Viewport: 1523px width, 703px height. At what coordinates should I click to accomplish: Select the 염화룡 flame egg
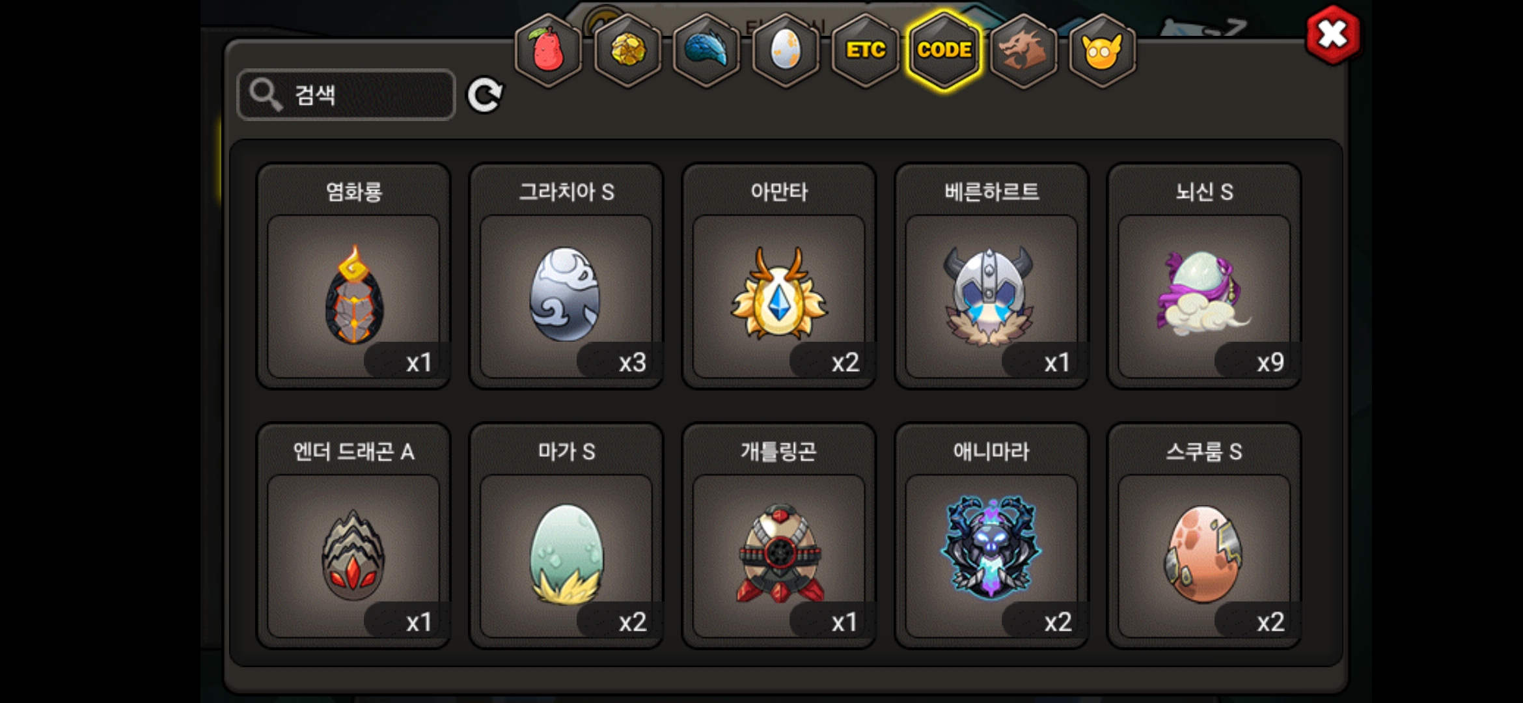(353, 276)
